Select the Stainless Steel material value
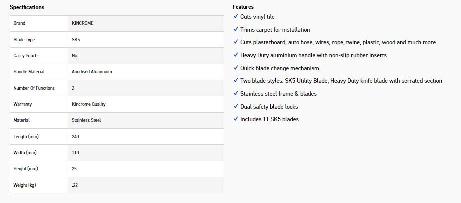The width and height of the screenshot is (461, 203). [86, 120]
